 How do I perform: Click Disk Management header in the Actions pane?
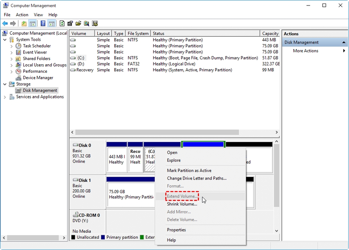pyautogui.click(x=302, y=42)
